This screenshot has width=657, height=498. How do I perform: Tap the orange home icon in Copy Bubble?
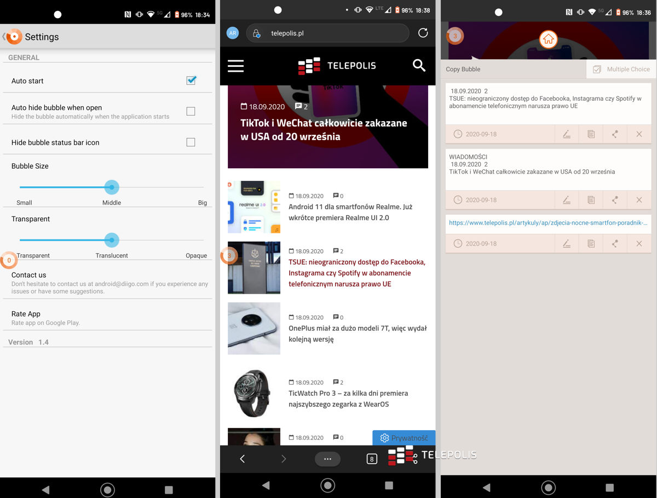click(548, 39)
